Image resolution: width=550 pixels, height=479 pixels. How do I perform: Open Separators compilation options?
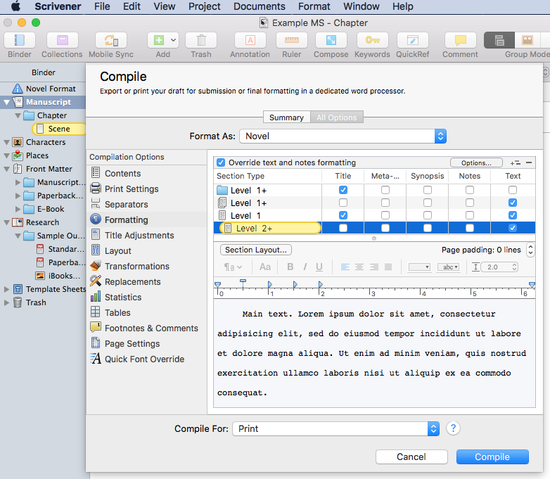[x=127, y=204]
